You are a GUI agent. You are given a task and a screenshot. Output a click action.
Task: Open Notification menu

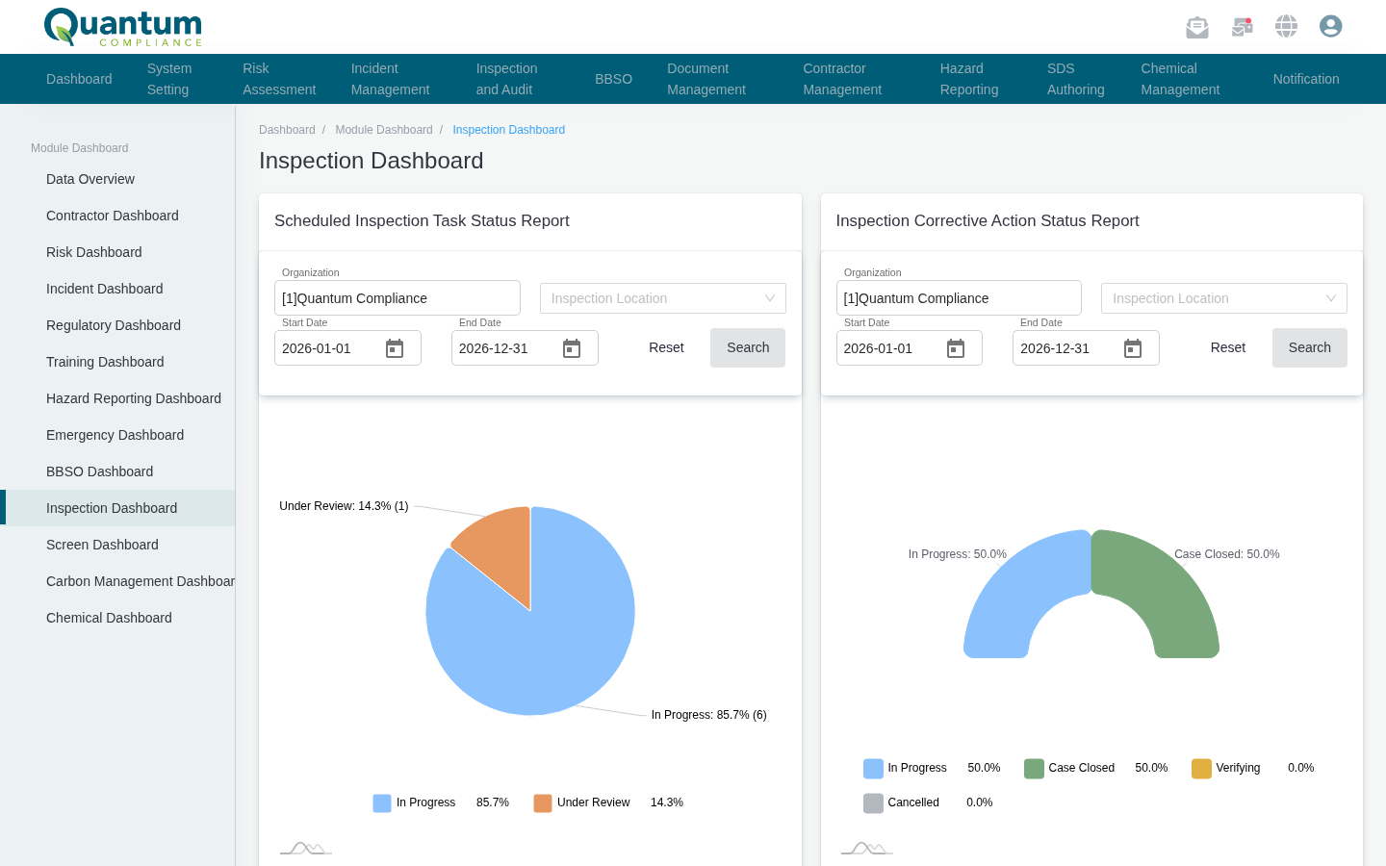(1306, 79)
